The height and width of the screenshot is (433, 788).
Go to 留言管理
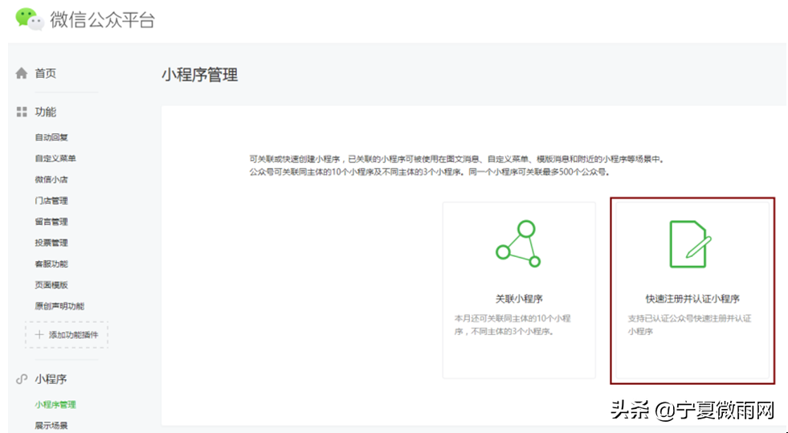(x=51, y=222)
